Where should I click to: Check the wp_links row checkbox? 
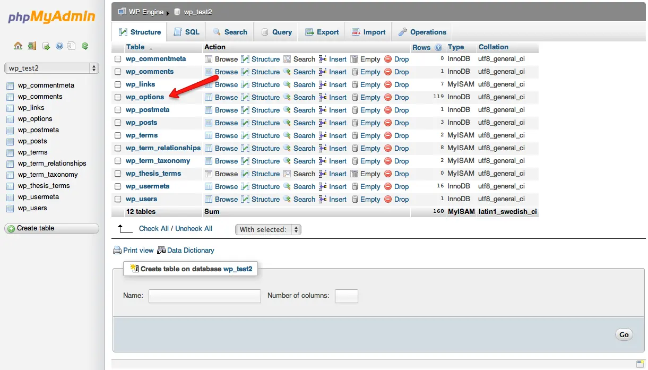pyautogui.click(x=118, y=84)
